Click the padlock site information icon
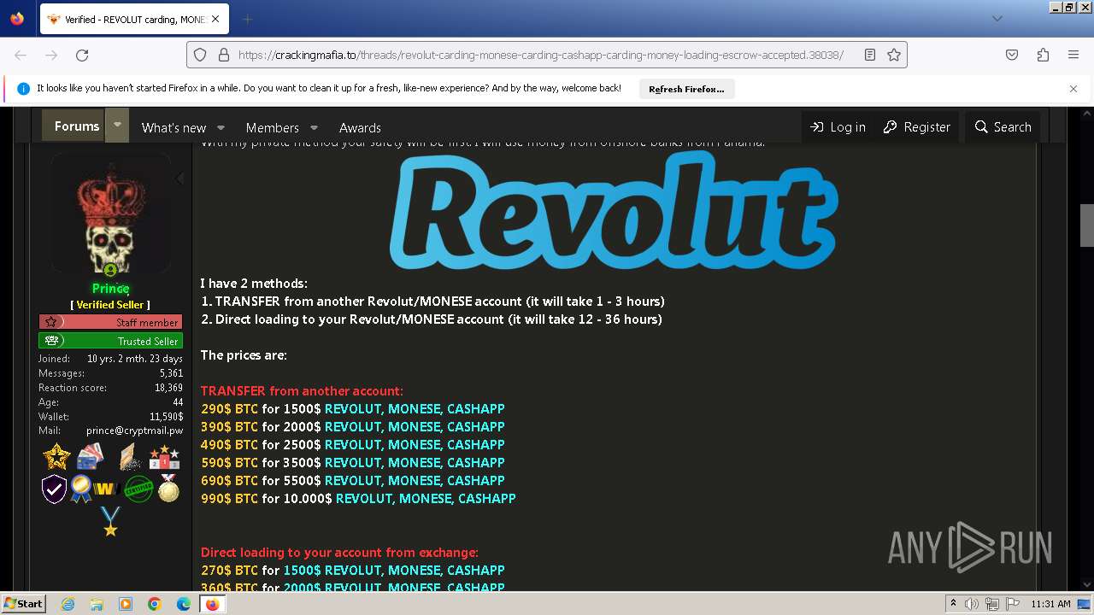The height and width of the screenshot is (615, 1094). [x=224, y=55]
